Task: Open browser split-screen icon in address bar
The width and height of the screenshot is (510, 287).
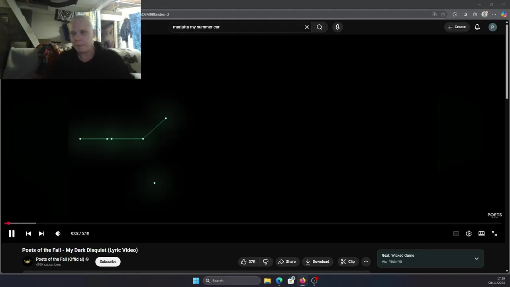Action: coord(434,14)
